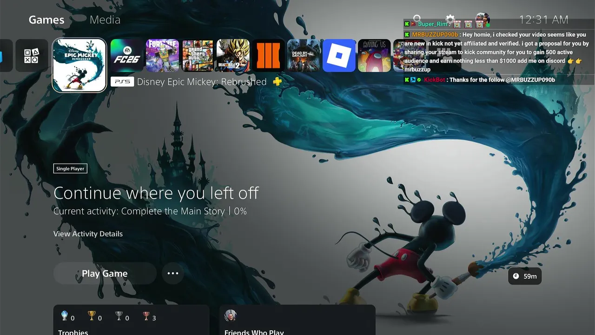Click the friend avatar in Friends card
This screenshot has width=595, height=335.
point(231,315)
